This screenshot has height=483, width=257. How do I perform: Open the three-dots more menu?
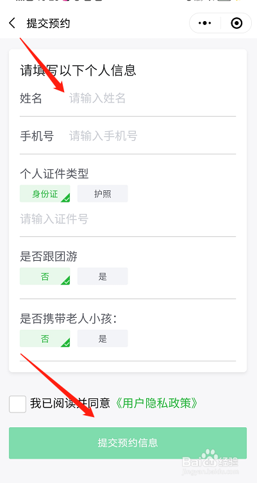205,23
